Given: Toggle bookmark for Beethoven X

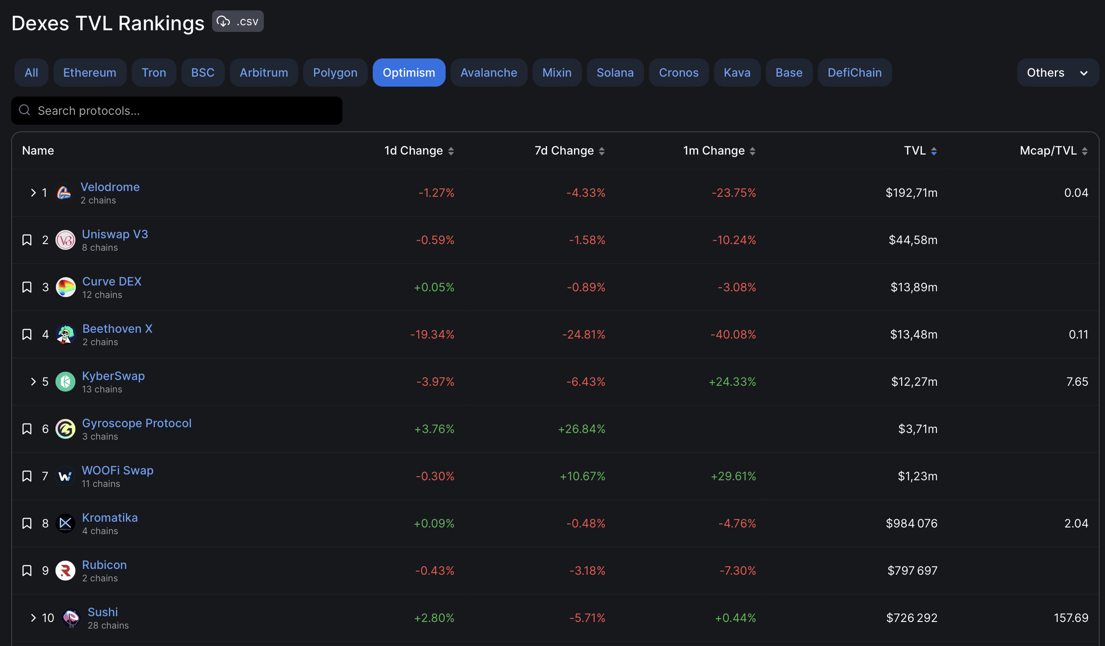Looking at the screenshot, I should tap(27, 335).
